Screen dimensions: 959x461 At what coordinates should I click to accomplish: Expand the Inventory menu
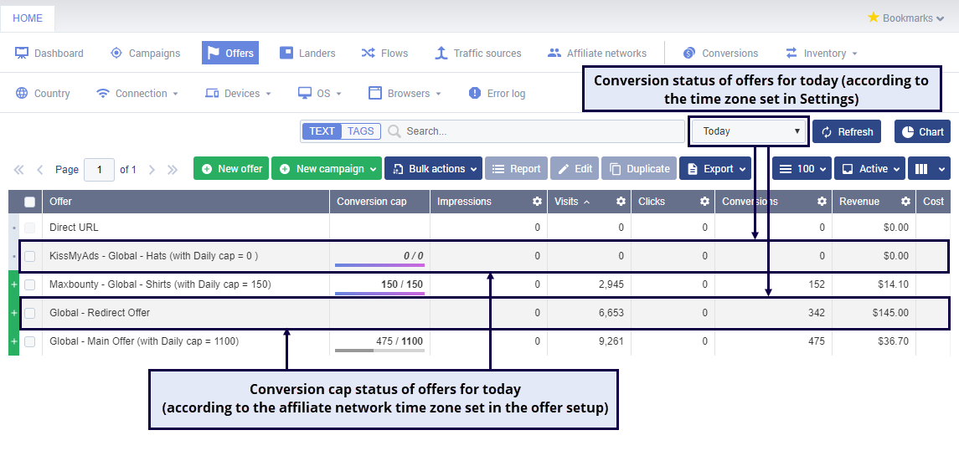click(822, 53)
